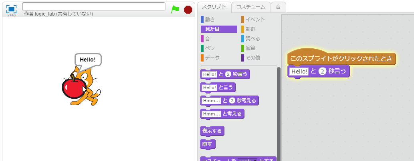
Task: Select the 調べる block category
Action: click(252, 39)
